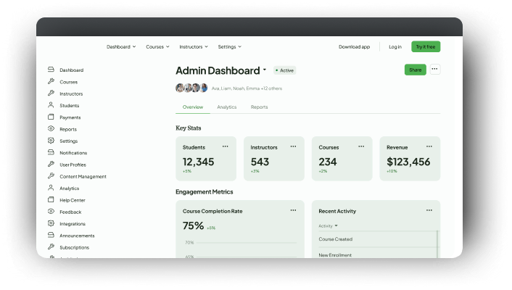Expand the Instructors top menu
Image resolution: width=512 pixels, height=290 pixels.
[194, 47]
